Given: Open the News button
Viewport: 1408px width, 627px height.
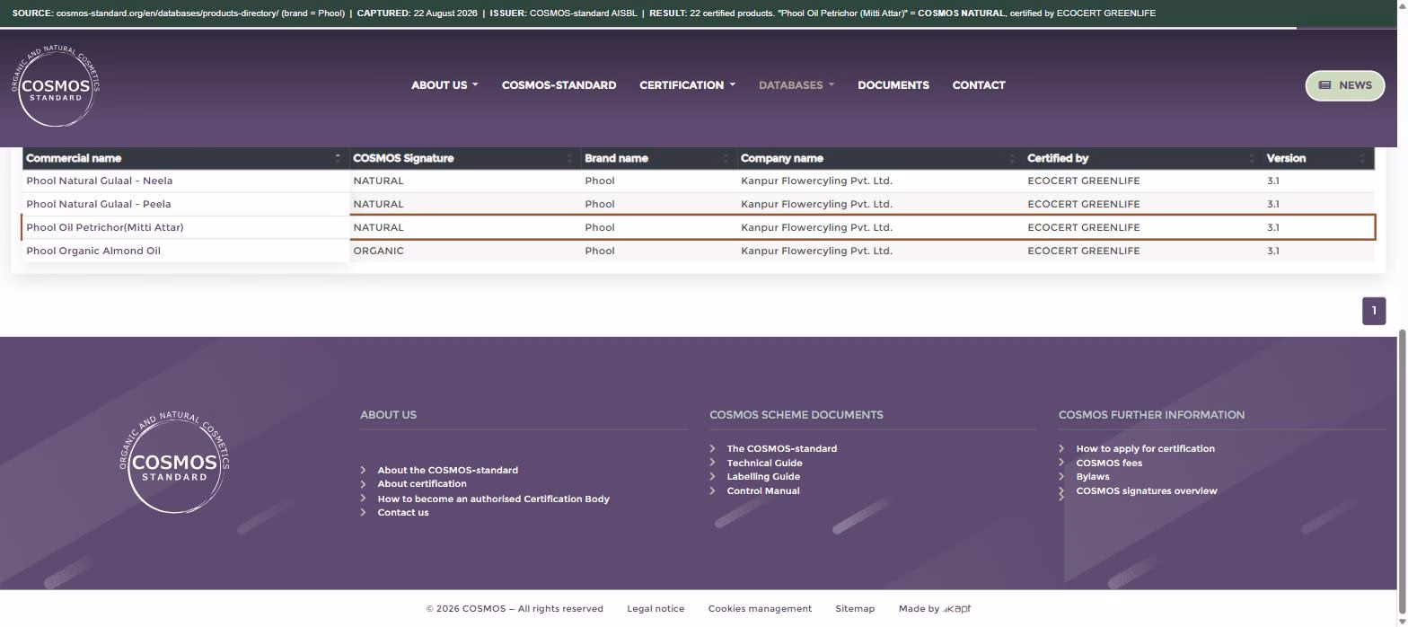Looking at the screenshot, I should [x=1345, y=85].
